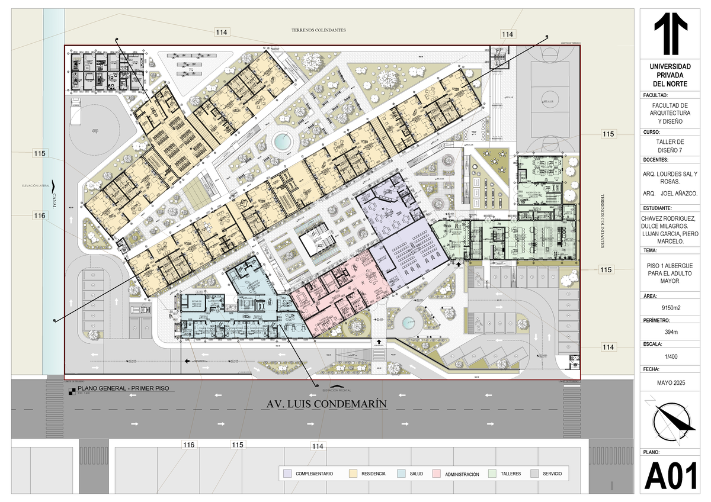Pick the SERVICIO gray legend swatch
711x502 pixels.
(x=534, y=474)
